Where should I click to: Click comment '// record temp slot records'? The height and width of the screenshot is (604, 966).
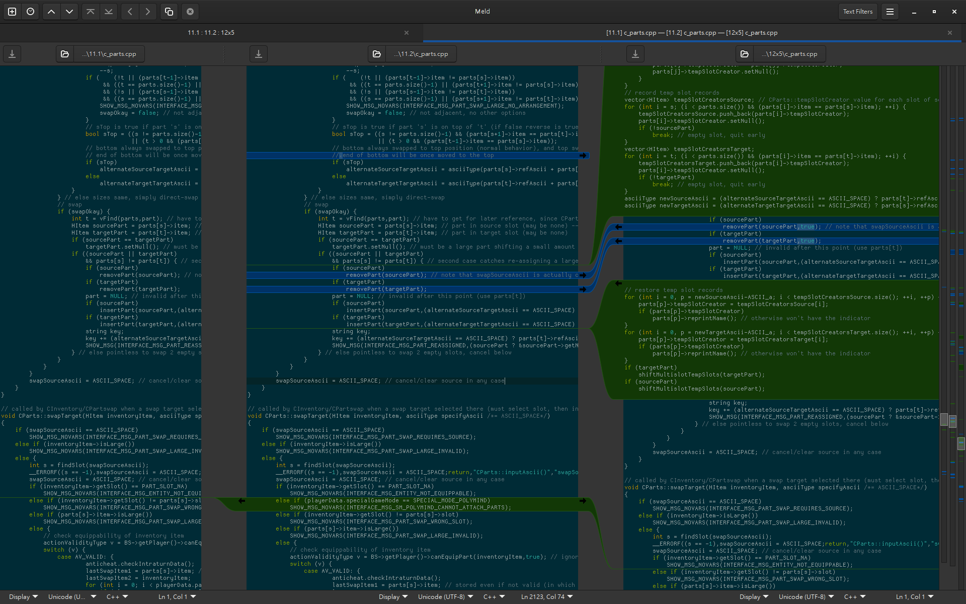pyautogui.click(x=672, y=93)
